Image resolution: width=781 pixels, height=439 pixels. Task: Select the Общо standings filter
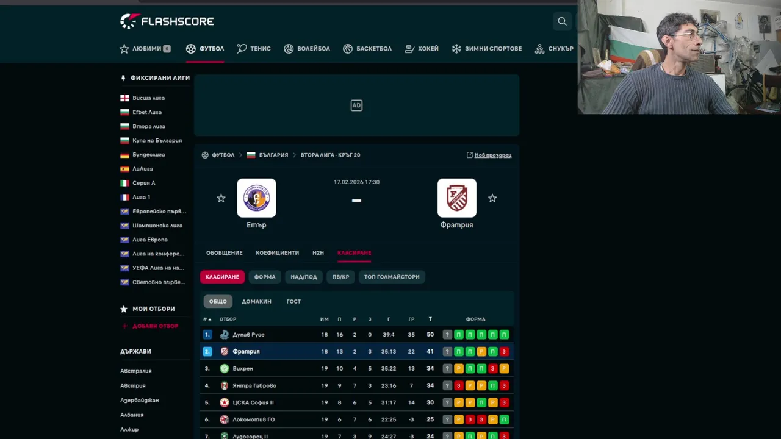[x=218, y=301]
